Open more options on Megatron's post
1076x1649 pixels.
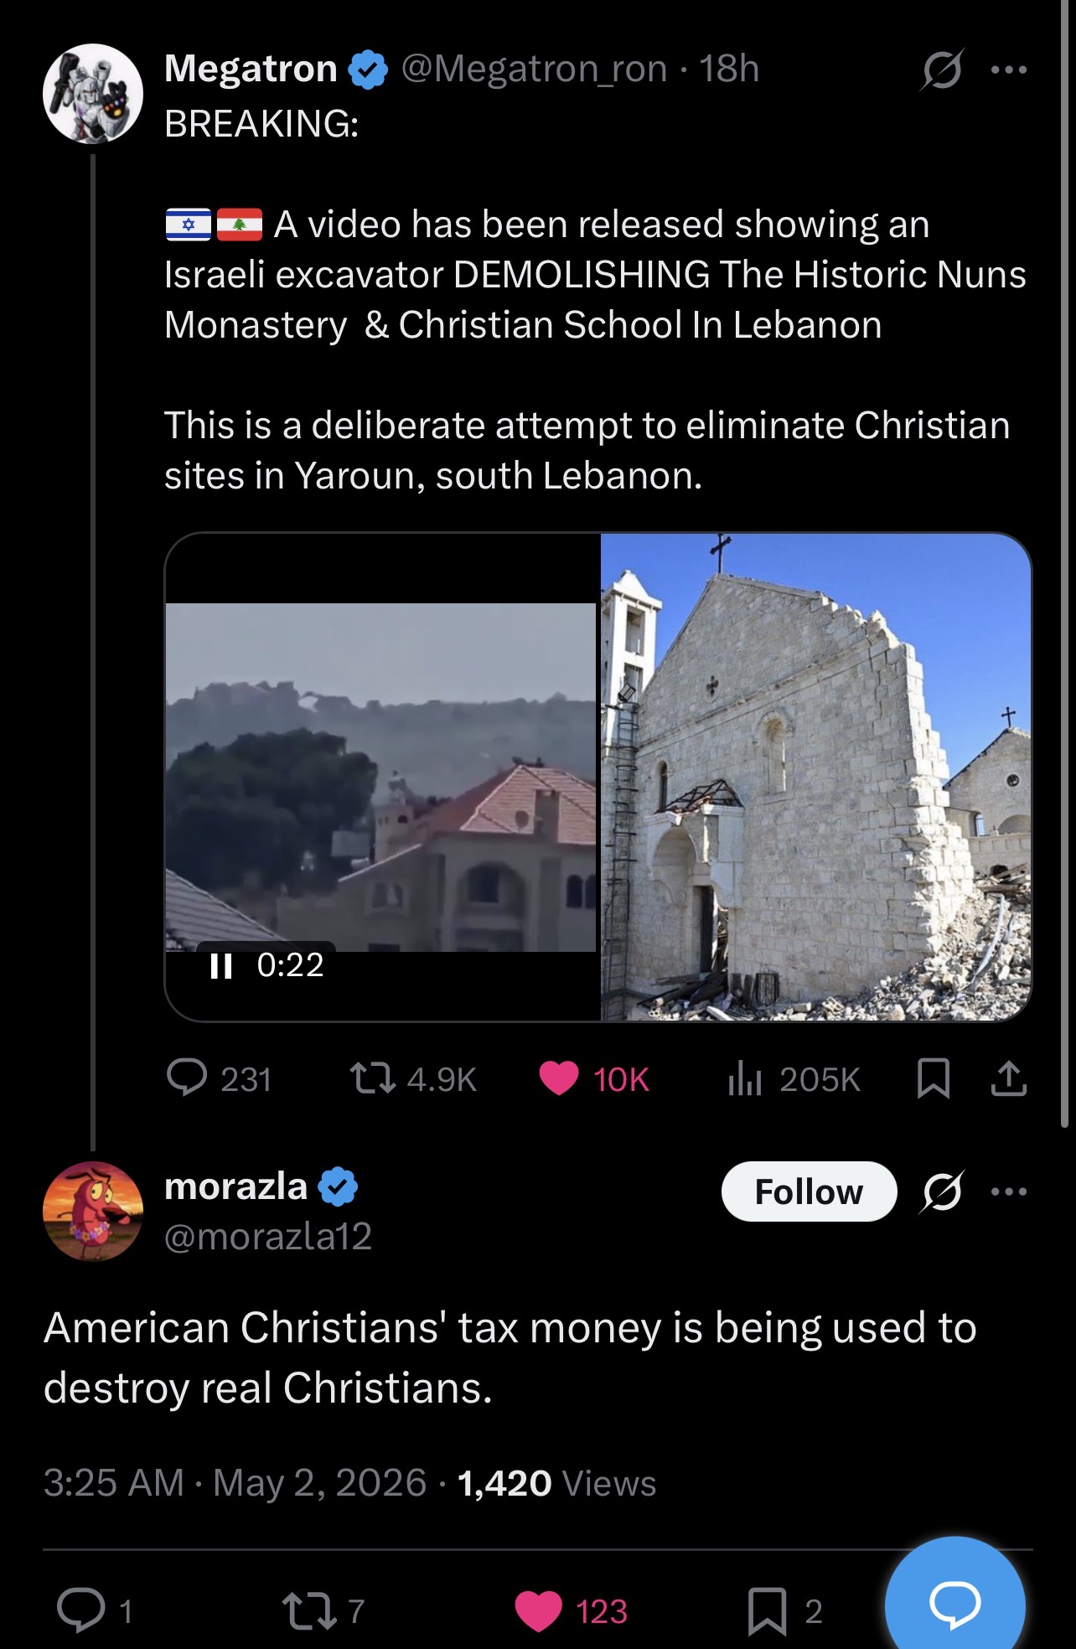tap(1009, 70)
